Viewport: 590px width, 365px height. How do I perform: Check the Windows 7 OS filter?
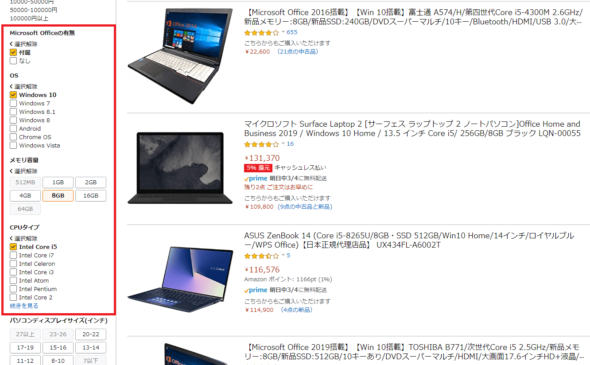click(x=13, y=103)
